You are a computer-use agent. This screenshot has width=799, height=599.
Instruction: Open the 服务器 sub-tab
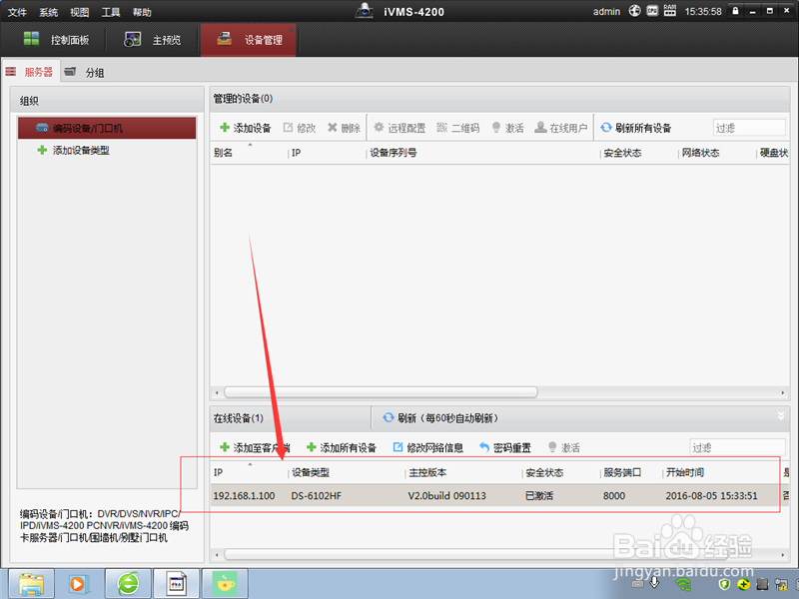pyautogui.click(x=30, y=72)
